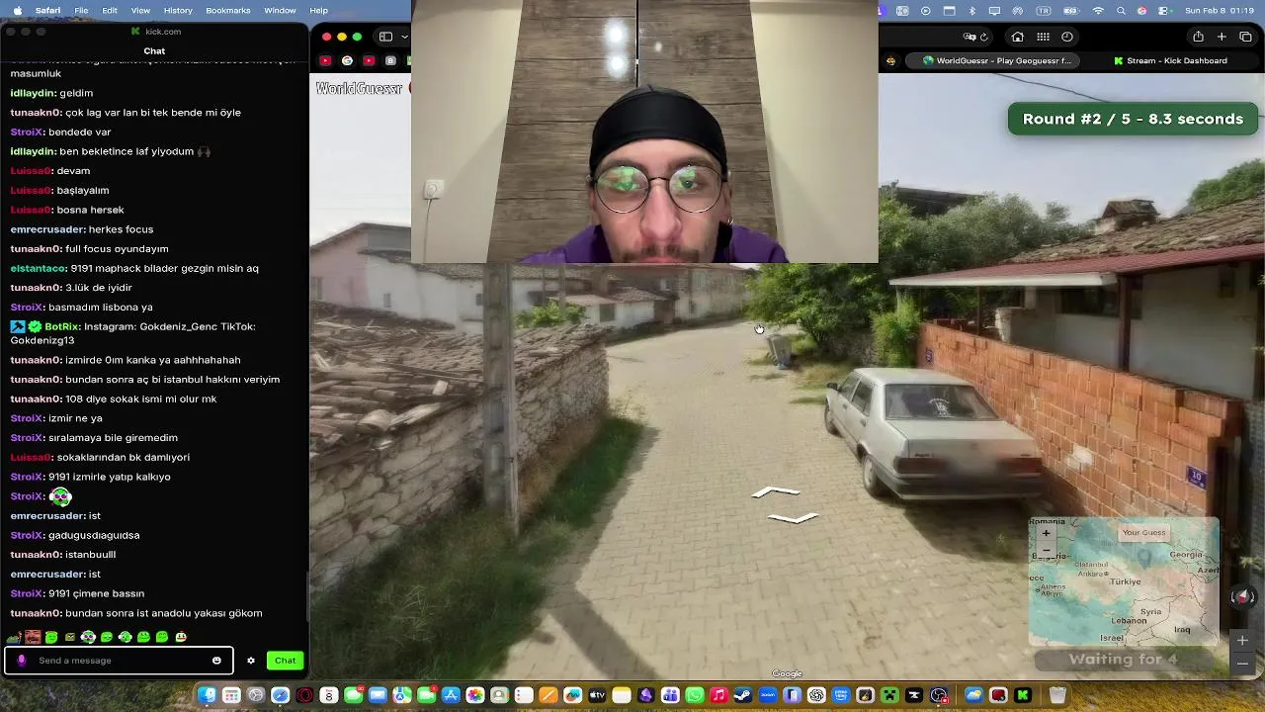The image size is (1265, 712).
Task: Open Safari from the Dock
Action: click(x=280, y=696)
